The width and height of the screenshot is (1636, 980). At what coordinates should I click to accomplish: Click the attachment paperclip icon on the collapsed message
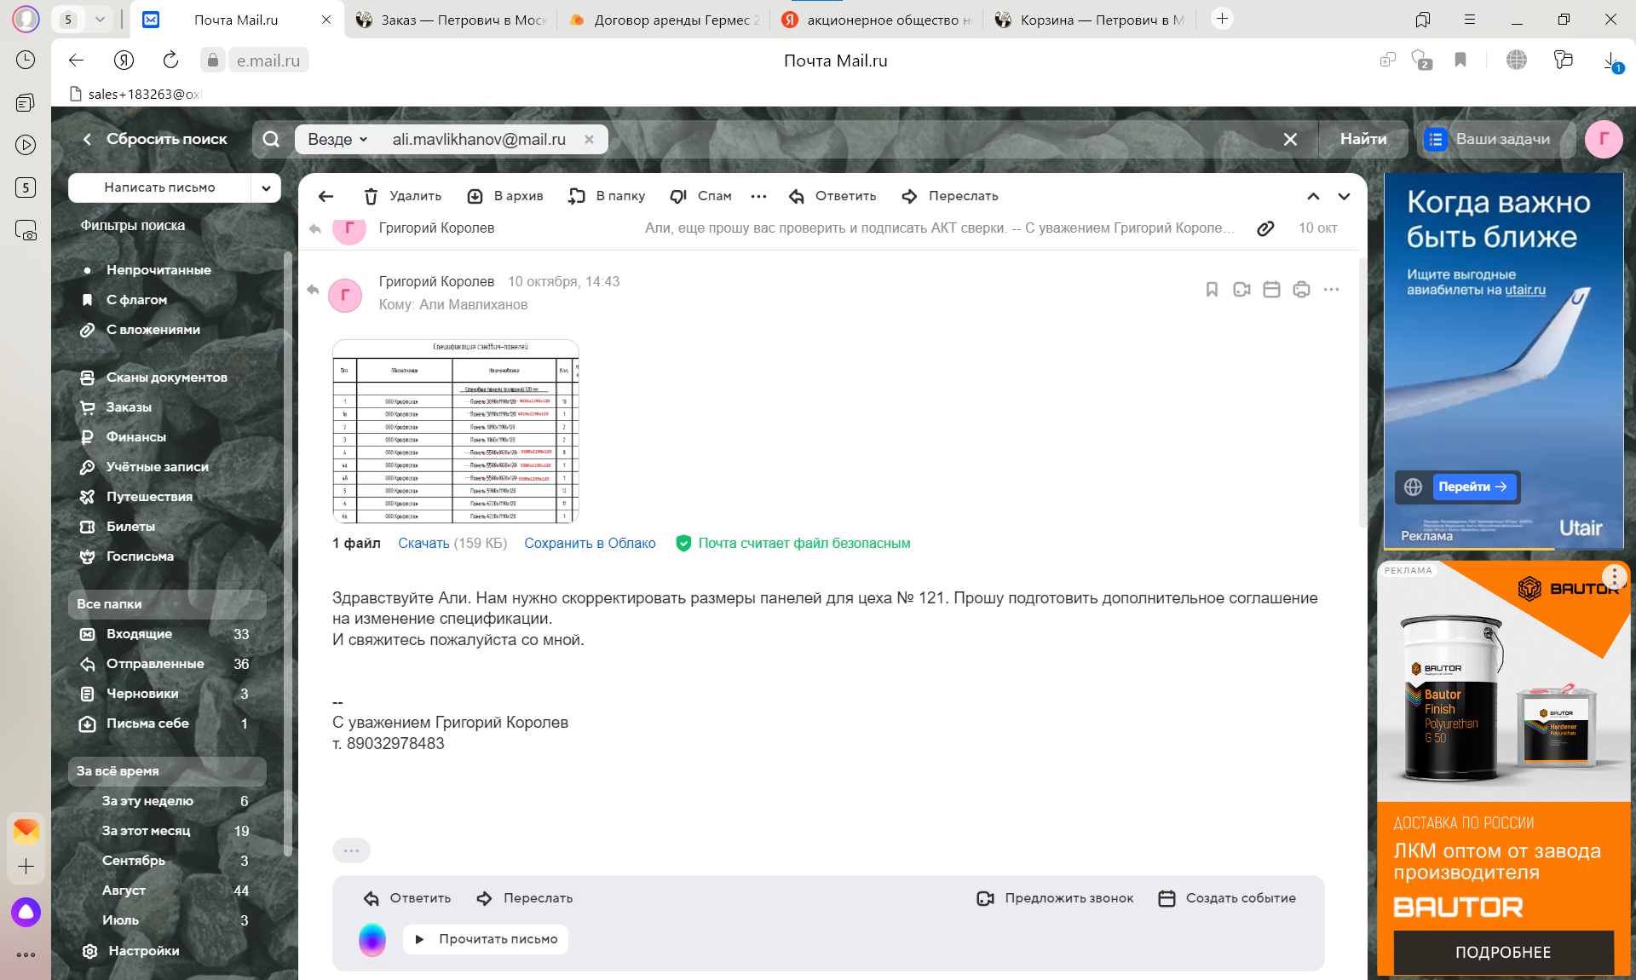[1265, 228]
